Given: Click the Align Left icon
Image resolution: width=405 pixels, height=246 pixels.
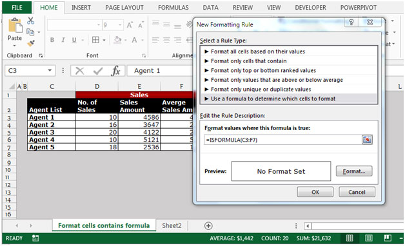Looking at the screenshot, I should point(155,40).
